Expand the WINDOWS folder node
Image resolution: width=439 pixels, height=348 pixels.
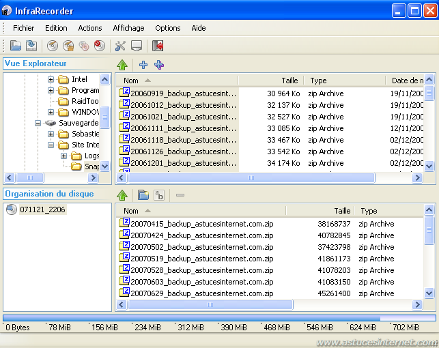pyautogui.click(x=51, y=112)
